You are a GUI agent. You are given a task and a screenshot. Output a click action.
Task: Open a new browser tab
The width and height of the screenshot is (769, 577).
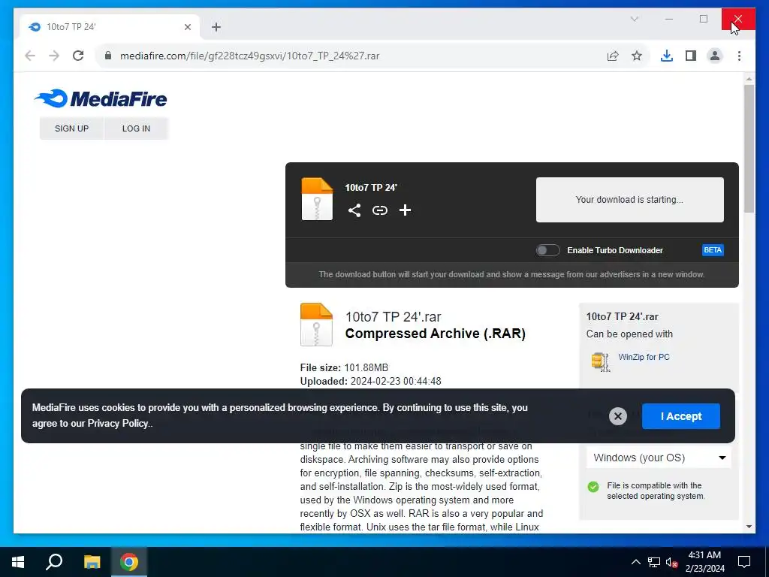pos(216,27)
